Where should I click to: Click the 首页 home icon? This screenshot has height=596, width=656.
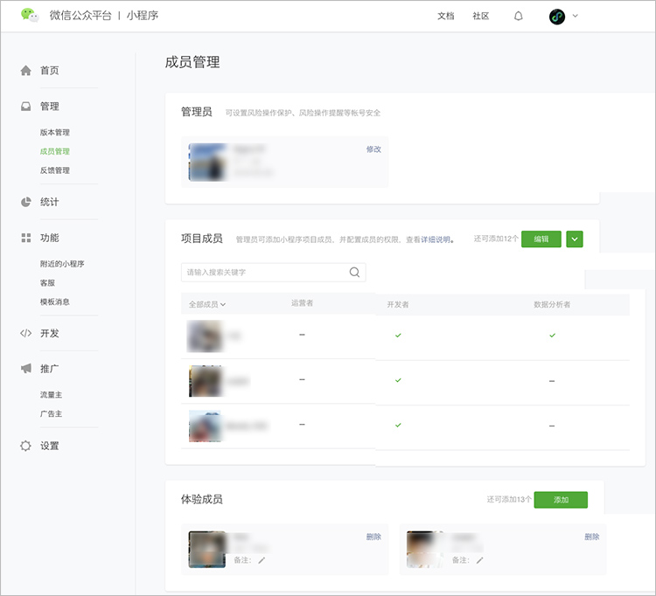[26, 71]
